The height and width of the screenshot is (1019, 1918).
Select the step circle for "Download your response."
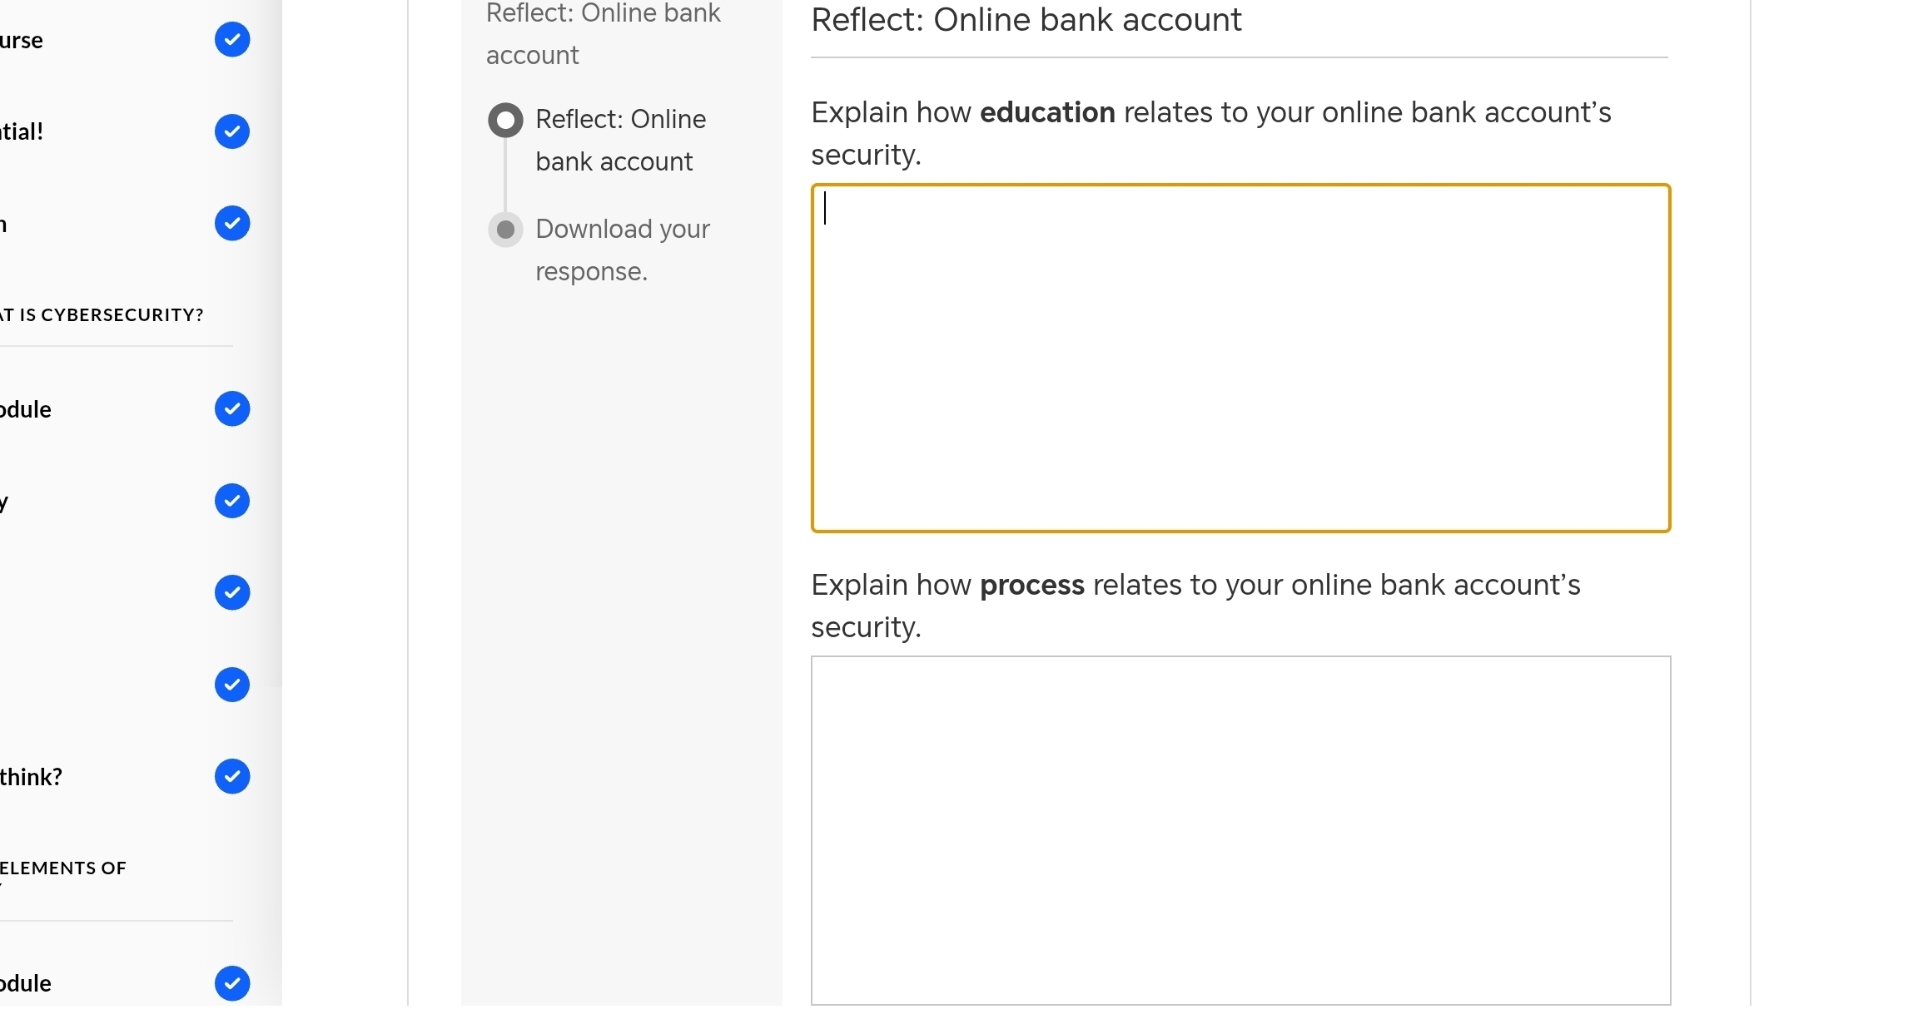coord(505,230)
